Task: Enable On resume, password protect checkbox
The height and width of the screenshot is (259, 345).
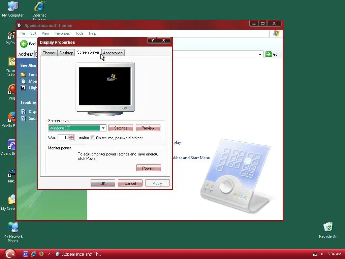Action: [93, 138]
